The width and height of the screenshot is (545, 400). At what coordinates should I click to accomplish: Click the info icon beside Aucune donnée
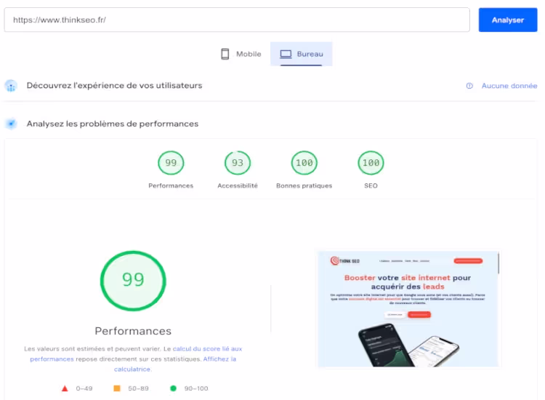point(469,86)
